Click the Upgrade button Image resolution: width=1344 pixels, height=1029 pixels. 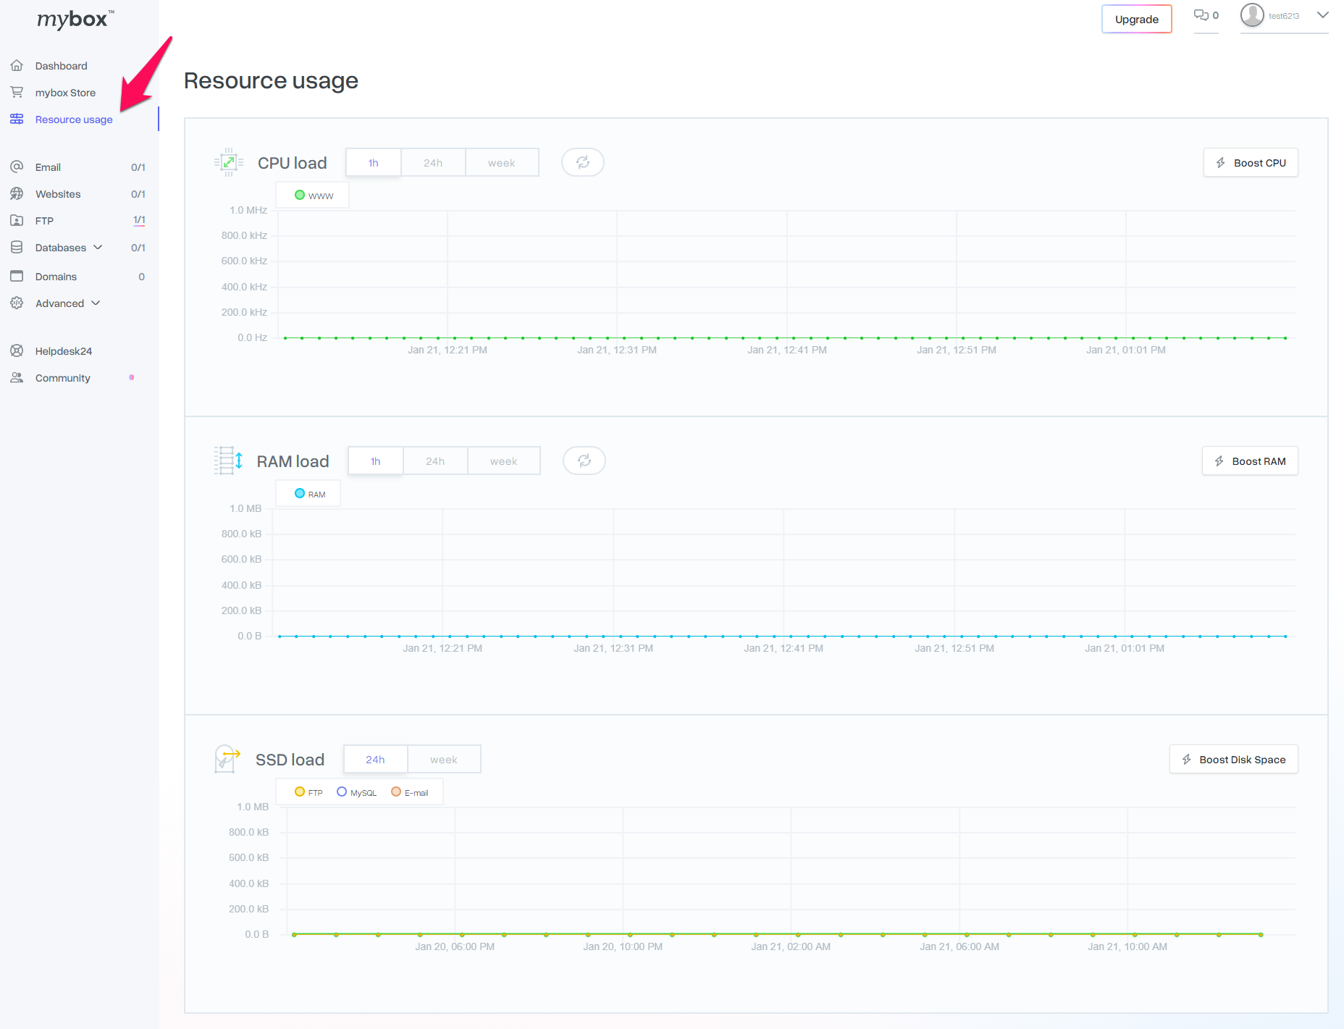tap(1137, 20)
